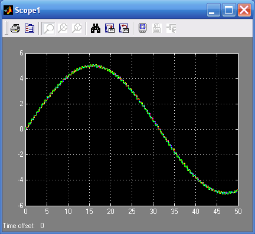Select the Zoom Y-axis tool
The image size is (255, 234).
pyautogui.click(x=77, y=28)
